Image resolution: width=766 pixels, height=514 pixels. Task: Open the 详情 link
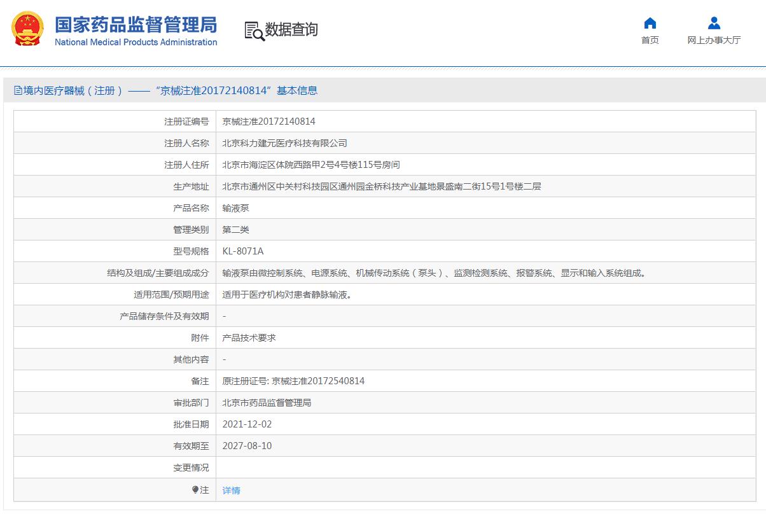click(232, 490)
